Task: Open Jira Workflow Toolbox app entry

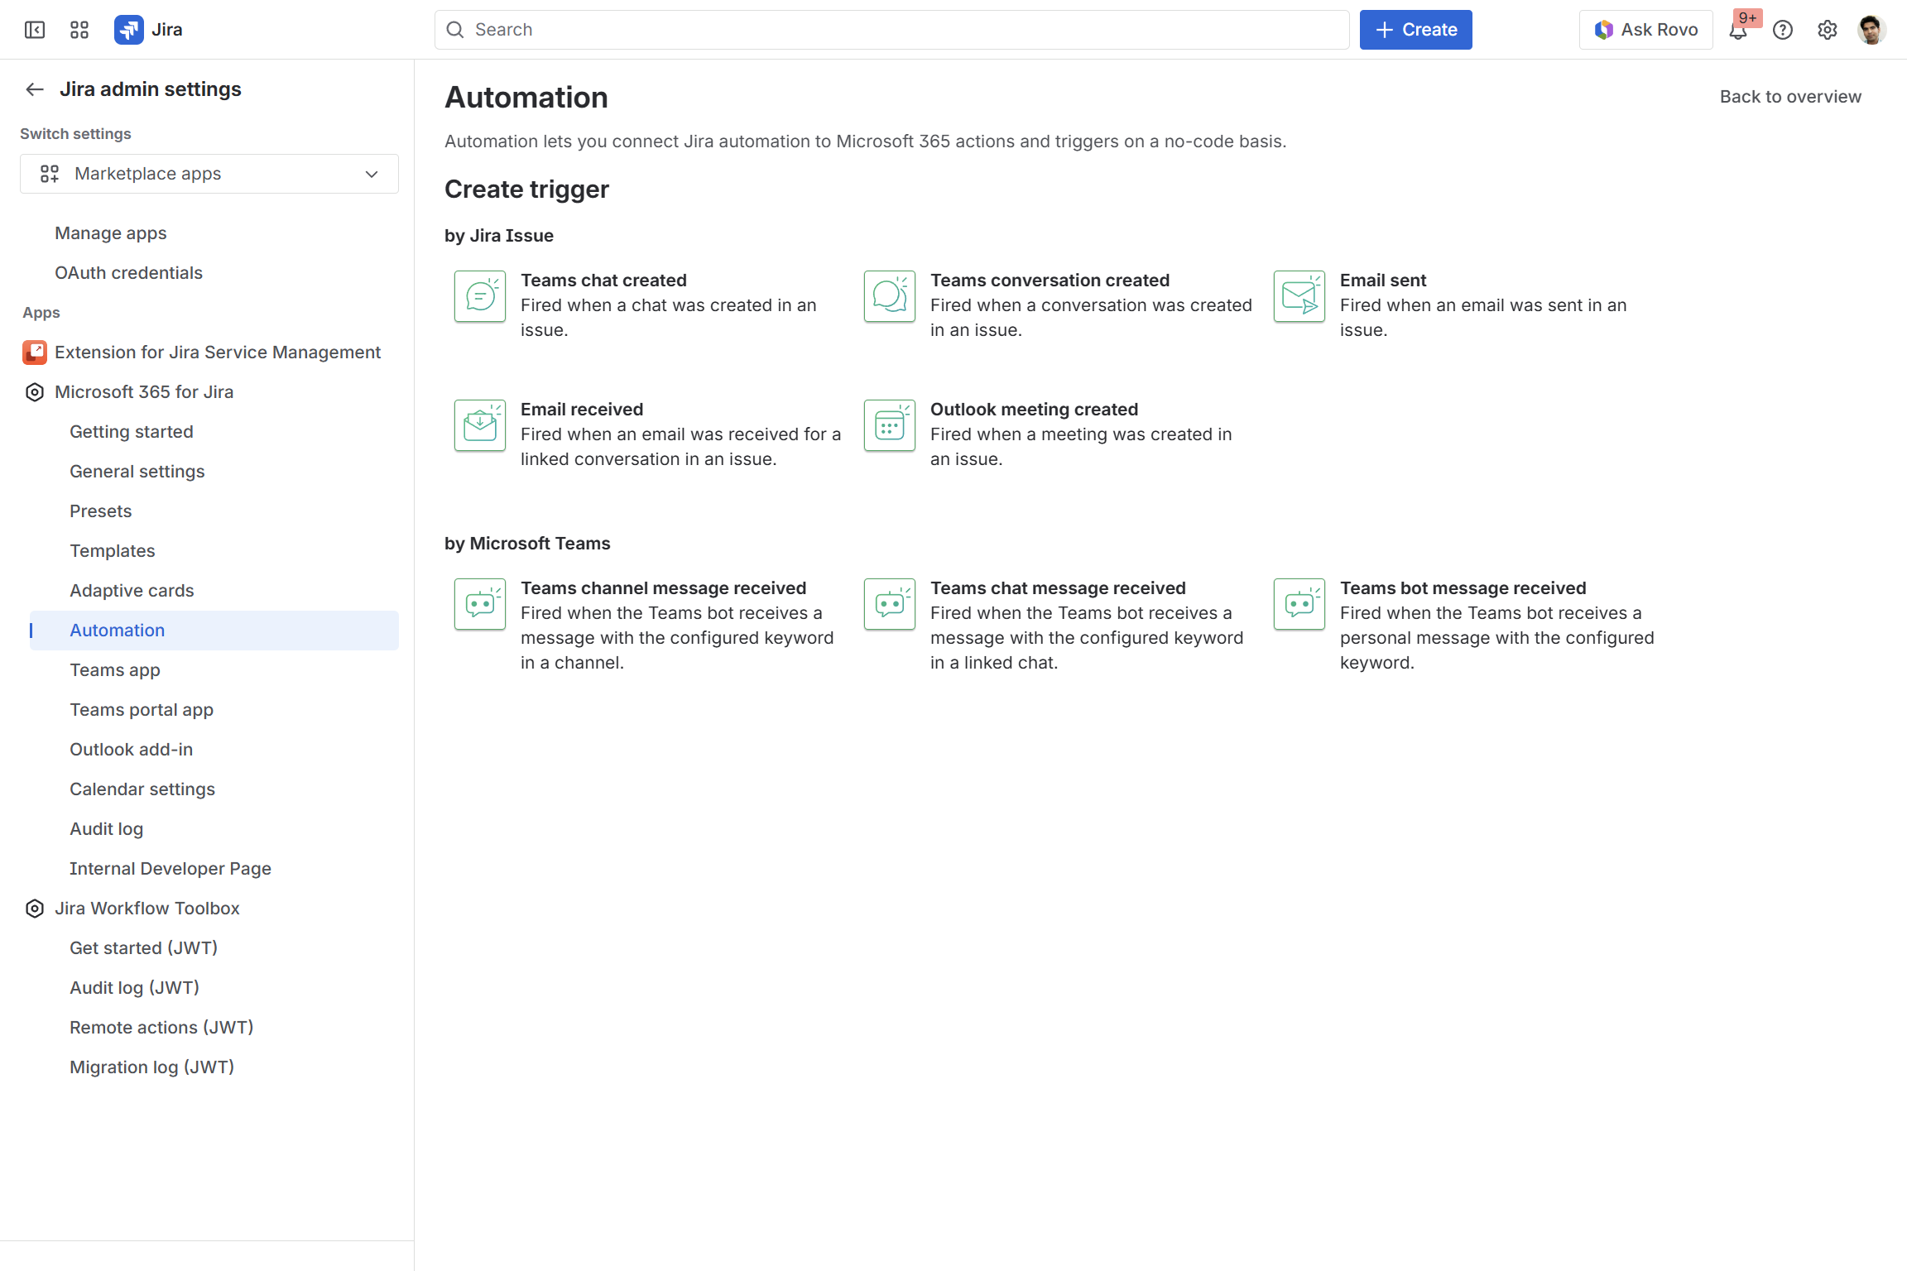Action: pyautogui.click(x=147, y=909)
